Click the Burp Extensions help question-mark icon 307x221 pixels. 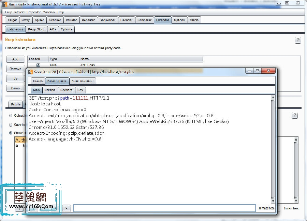click(x=298, y=41)
